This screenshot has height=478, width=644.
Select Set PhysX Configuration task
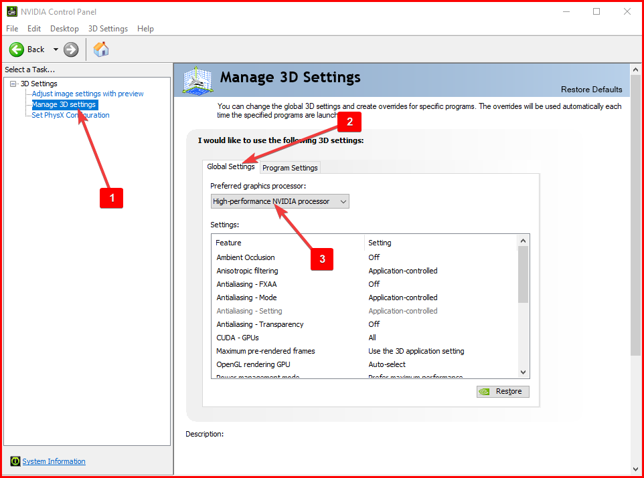(x=71, y=115)
